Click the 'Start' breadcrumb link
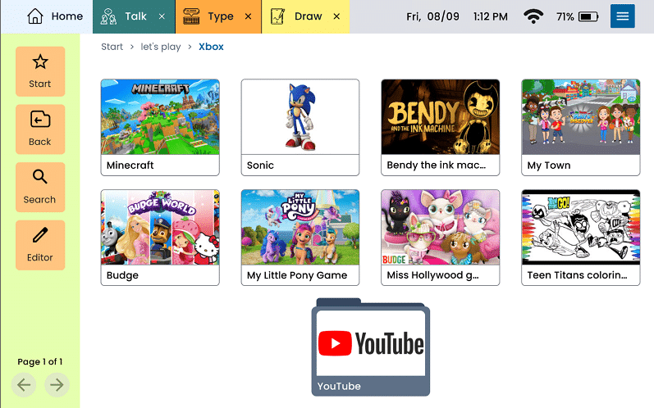 coord(112,47)
